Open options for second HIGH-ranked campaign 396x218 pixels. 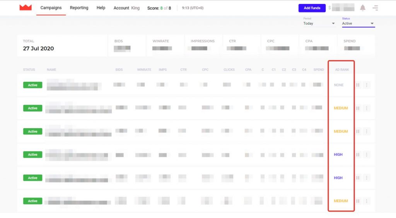point(367,177)
